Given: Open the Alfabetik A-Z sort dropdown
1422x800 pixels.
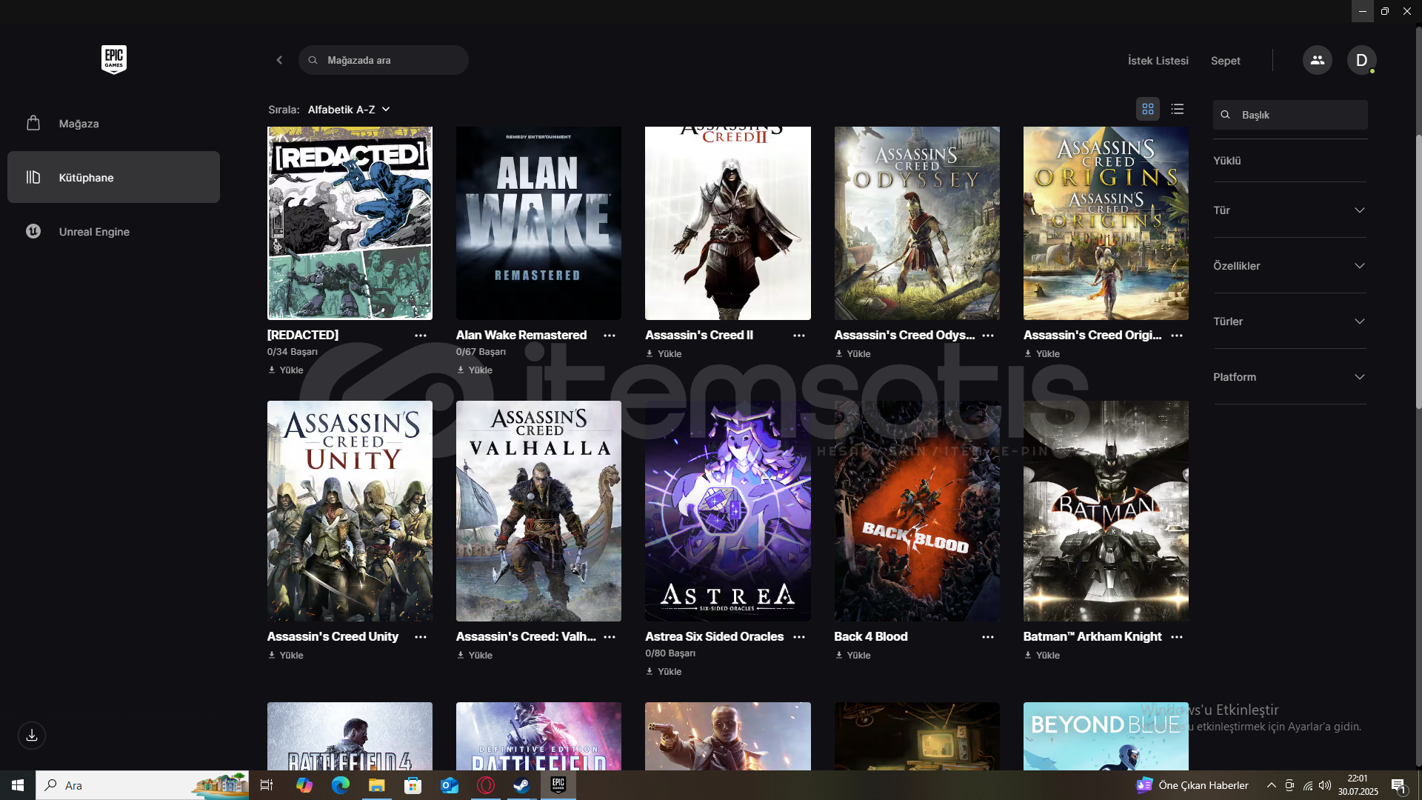Looking at the screenshot, I should pyautogui.click(x=349, y=110).
